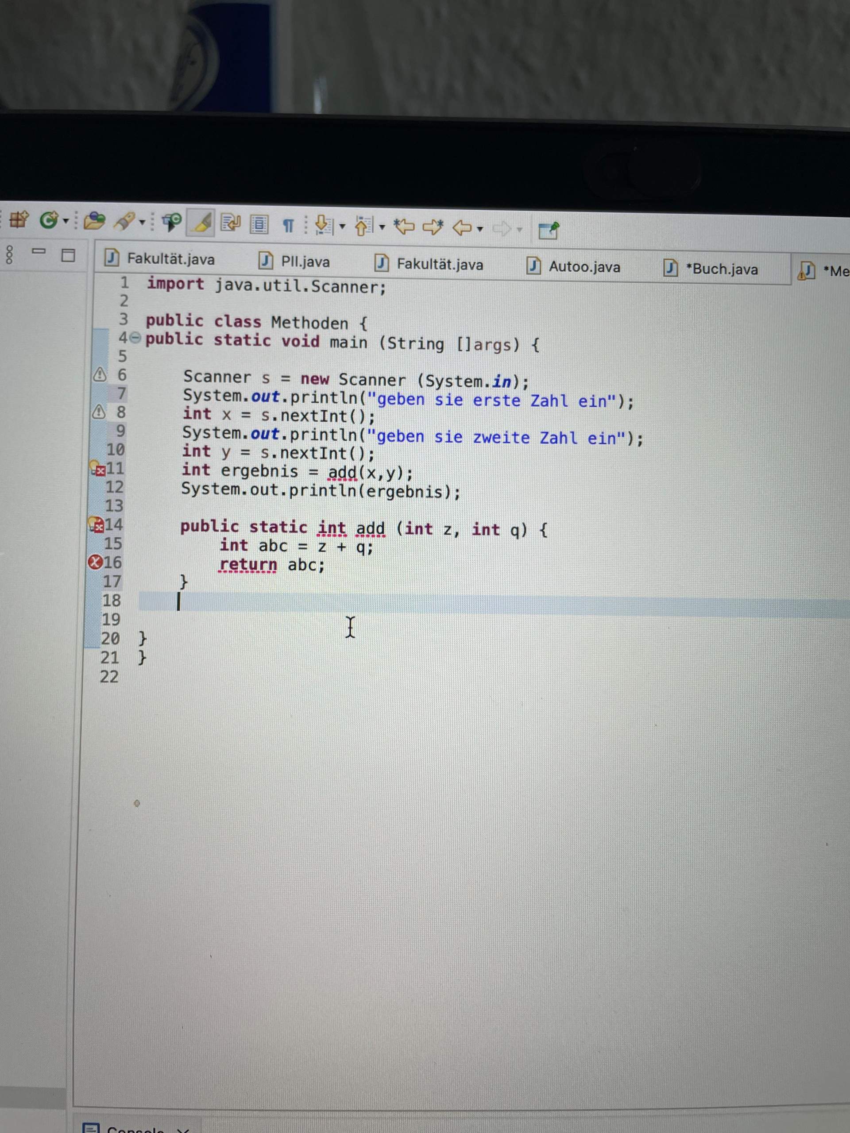Open the Back navigation dropdown arrow

479,229
